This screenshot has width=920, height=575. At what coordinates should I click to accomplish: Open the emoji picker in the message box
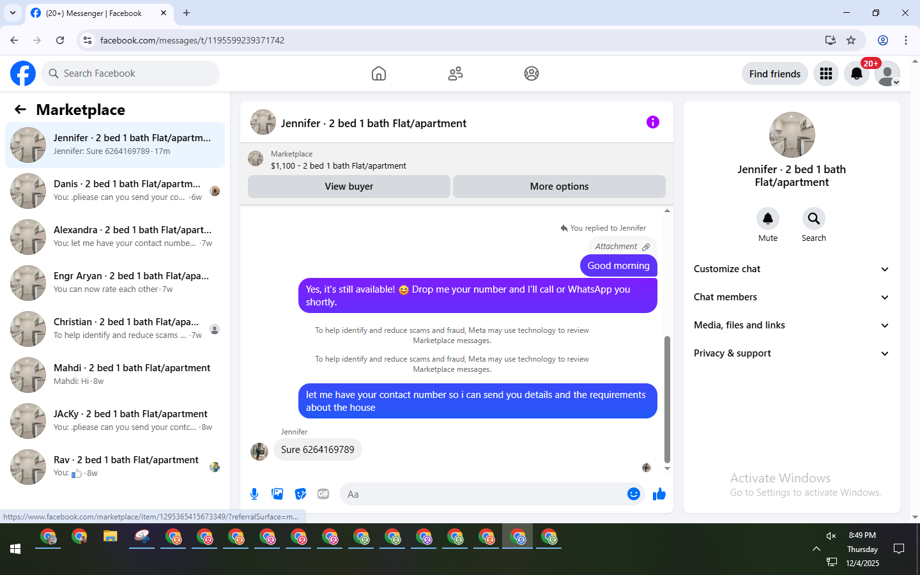pos(634,494)
